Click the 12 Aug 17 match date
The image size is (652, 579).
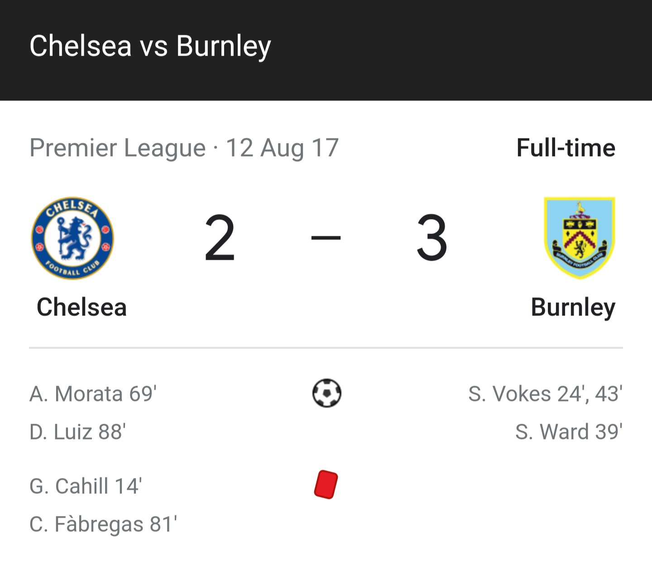click(282, 148)
